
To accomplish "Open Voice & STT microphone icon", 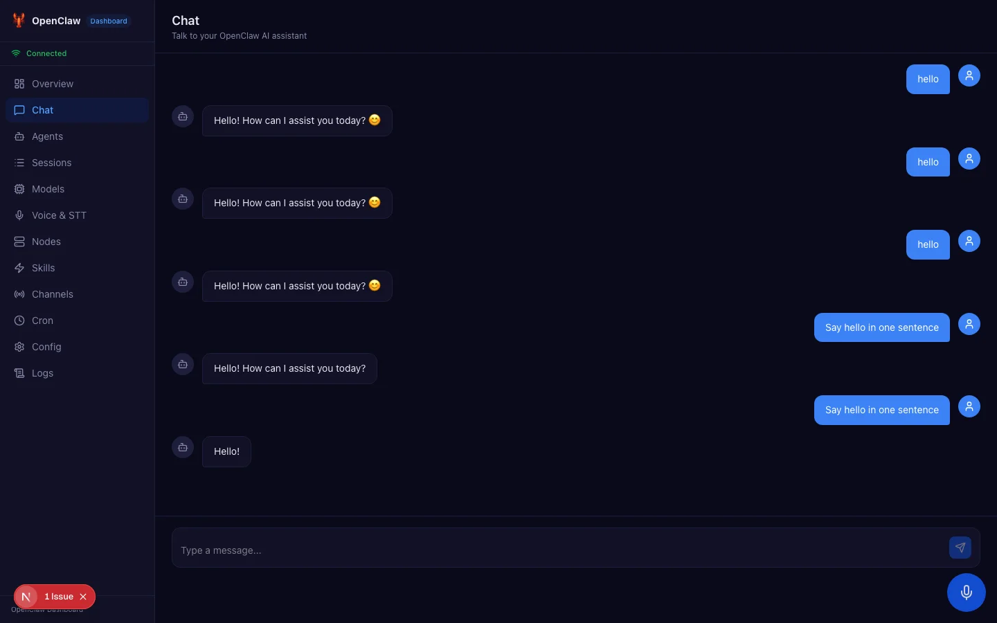I will click(x=19, y=215).
